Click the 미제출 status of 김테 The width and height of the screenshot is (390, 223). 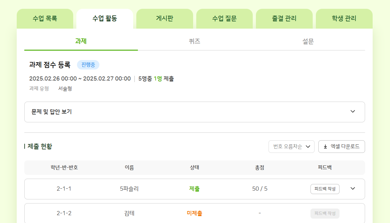click(194, 213)
